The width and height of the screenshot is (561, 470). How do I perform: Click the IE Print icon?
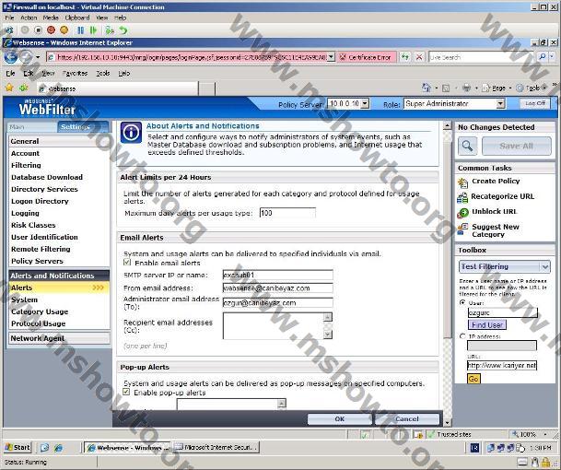[x=466, y=88]
